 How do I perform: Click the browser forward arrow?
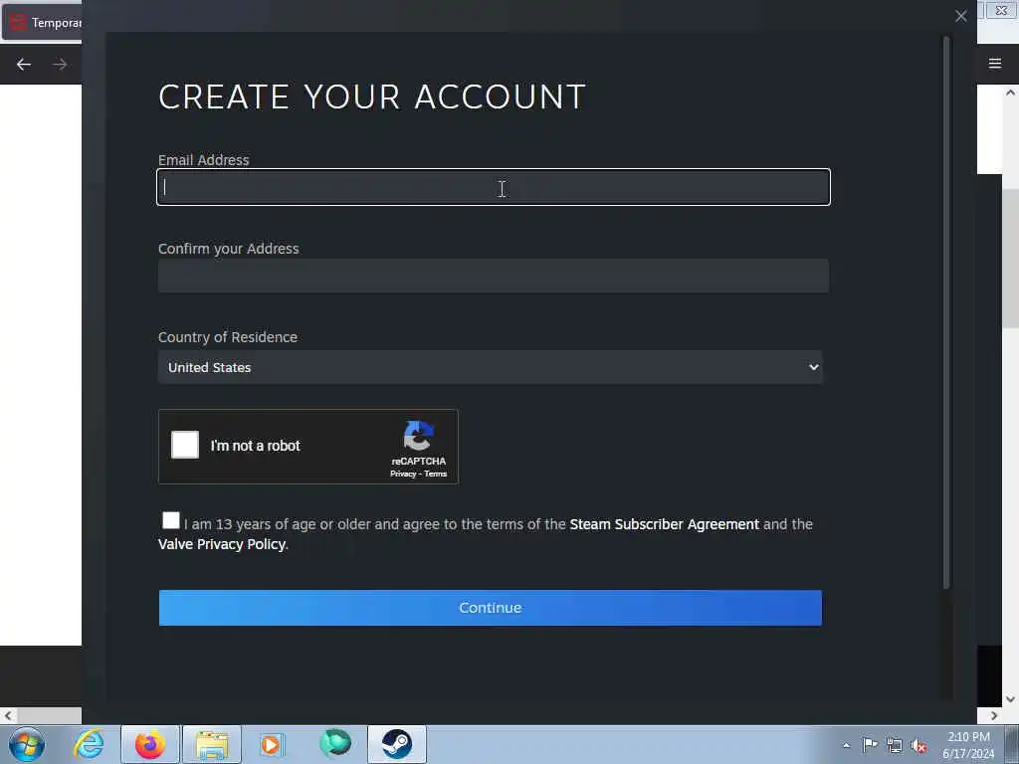pyautogui.click(x=60, y=65)
